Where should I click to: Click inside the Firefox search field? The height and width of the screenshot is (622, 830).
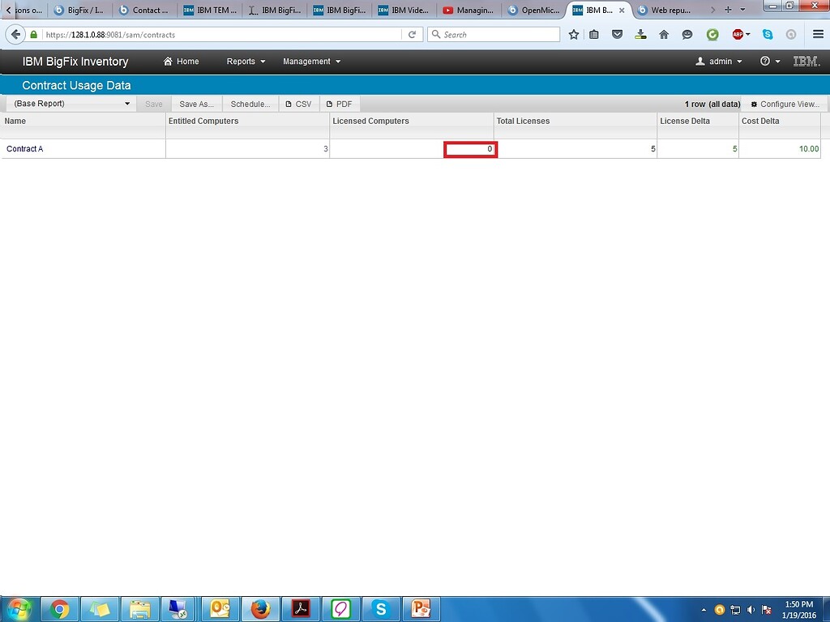pyautogui.click(x=493, y=34)
